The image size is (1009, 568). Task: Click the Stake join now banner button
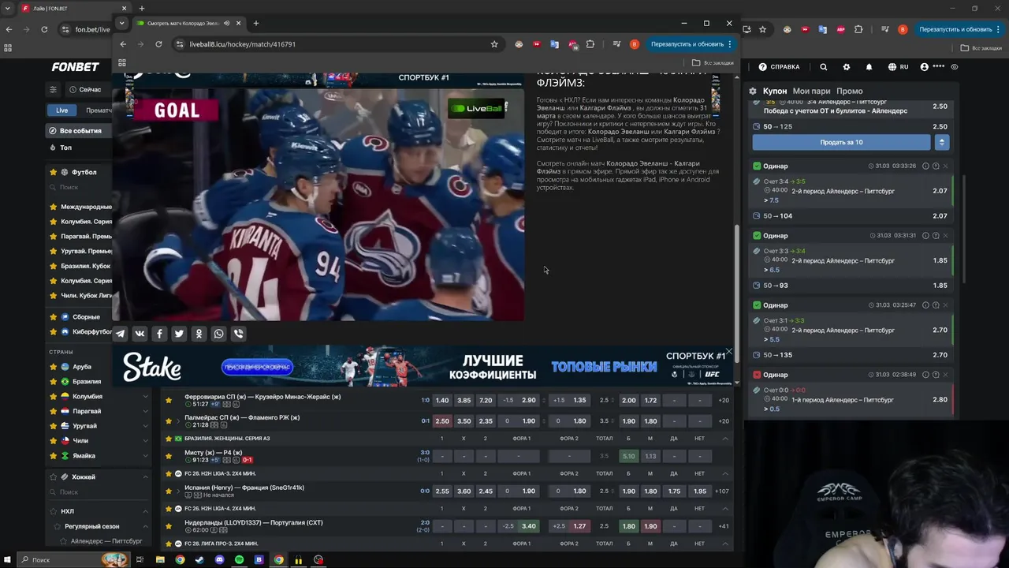257,367
